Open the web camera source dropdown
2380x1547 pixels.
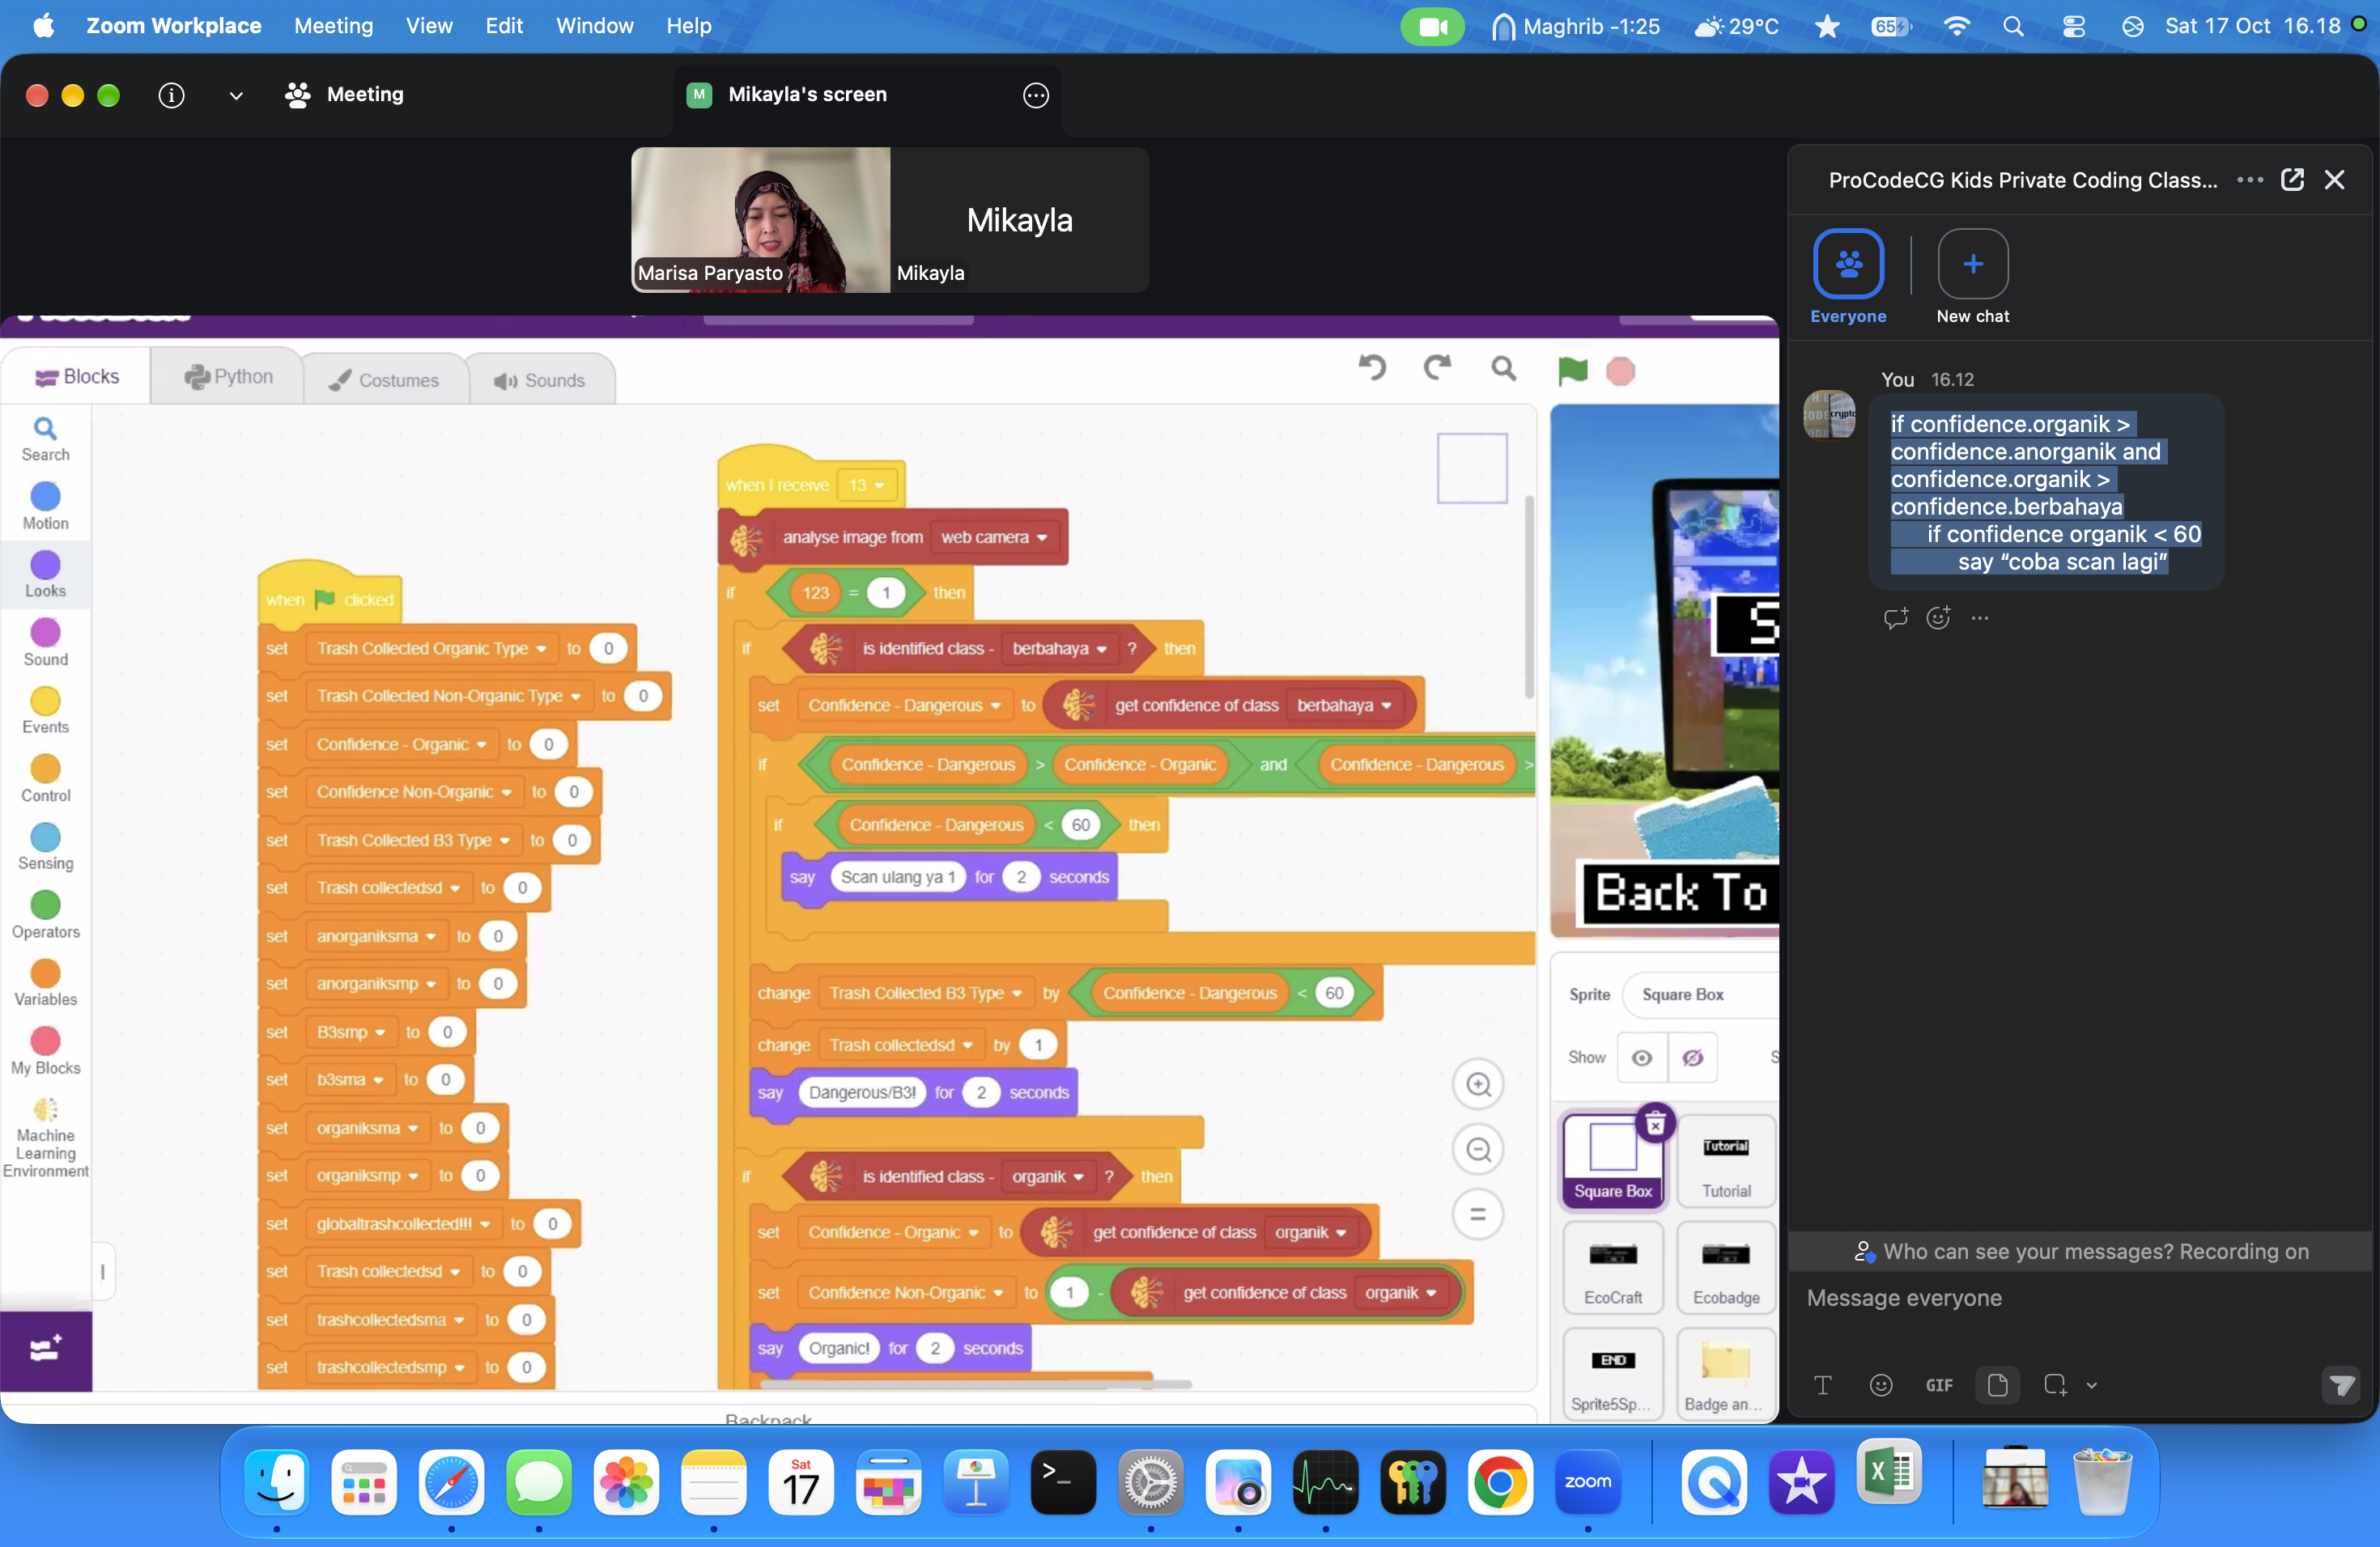[x=994, y=536]
